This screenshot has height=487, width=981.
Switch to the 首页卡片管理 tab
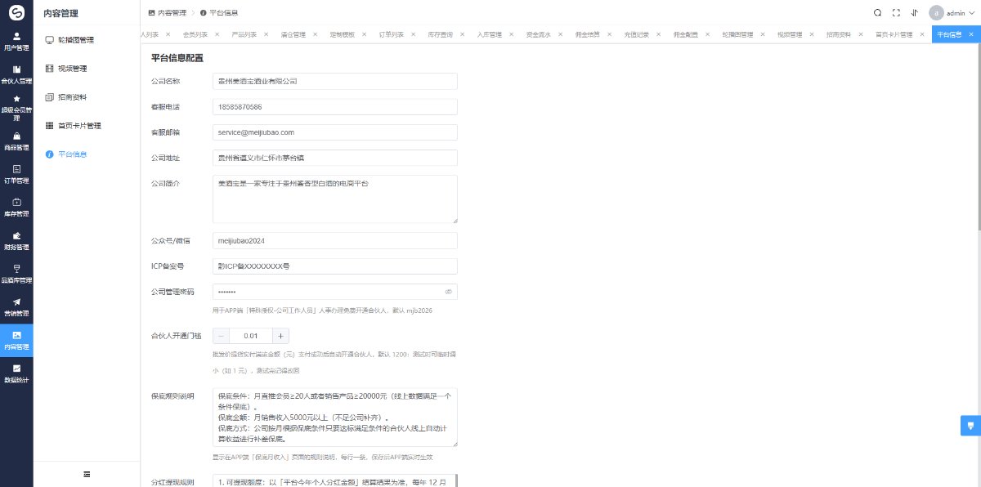(x=894, y=35)
